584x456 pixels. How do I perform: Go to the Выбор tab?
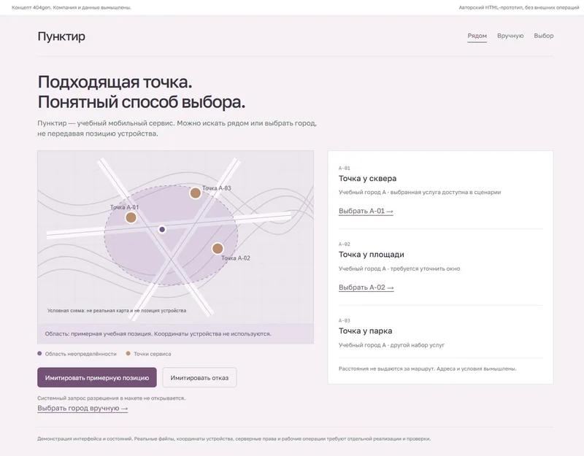pos(543,36)
